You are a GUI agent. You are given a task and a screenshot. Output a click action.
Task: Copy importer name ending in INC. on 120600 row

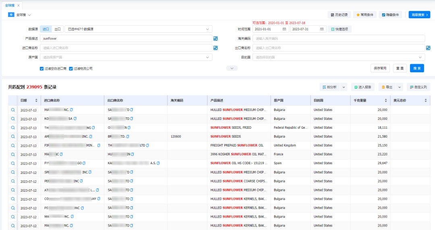click(x=91, y=136)
